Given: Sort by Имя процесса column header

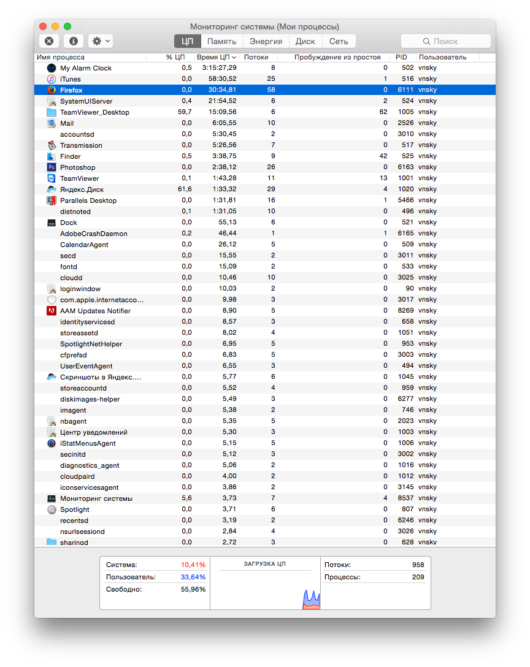Looking at the screenshot, I should coord(90,58).
